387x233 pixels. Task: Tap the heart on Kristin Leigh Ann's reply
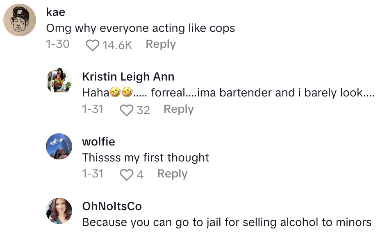click(127, 110)
